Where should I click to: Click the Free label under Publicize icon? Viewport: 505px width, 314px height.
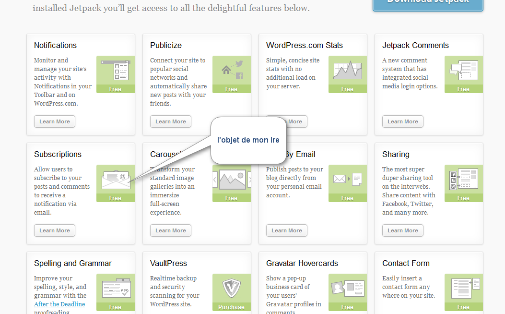pyautogui.click(x=232, y=89)
